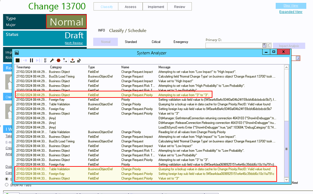Viewport: 313px width, 194px height.
Task: Select the breakpoint marker icon in the analyzer toolbar
Action: pyautogui.click(x=65, y=60)
